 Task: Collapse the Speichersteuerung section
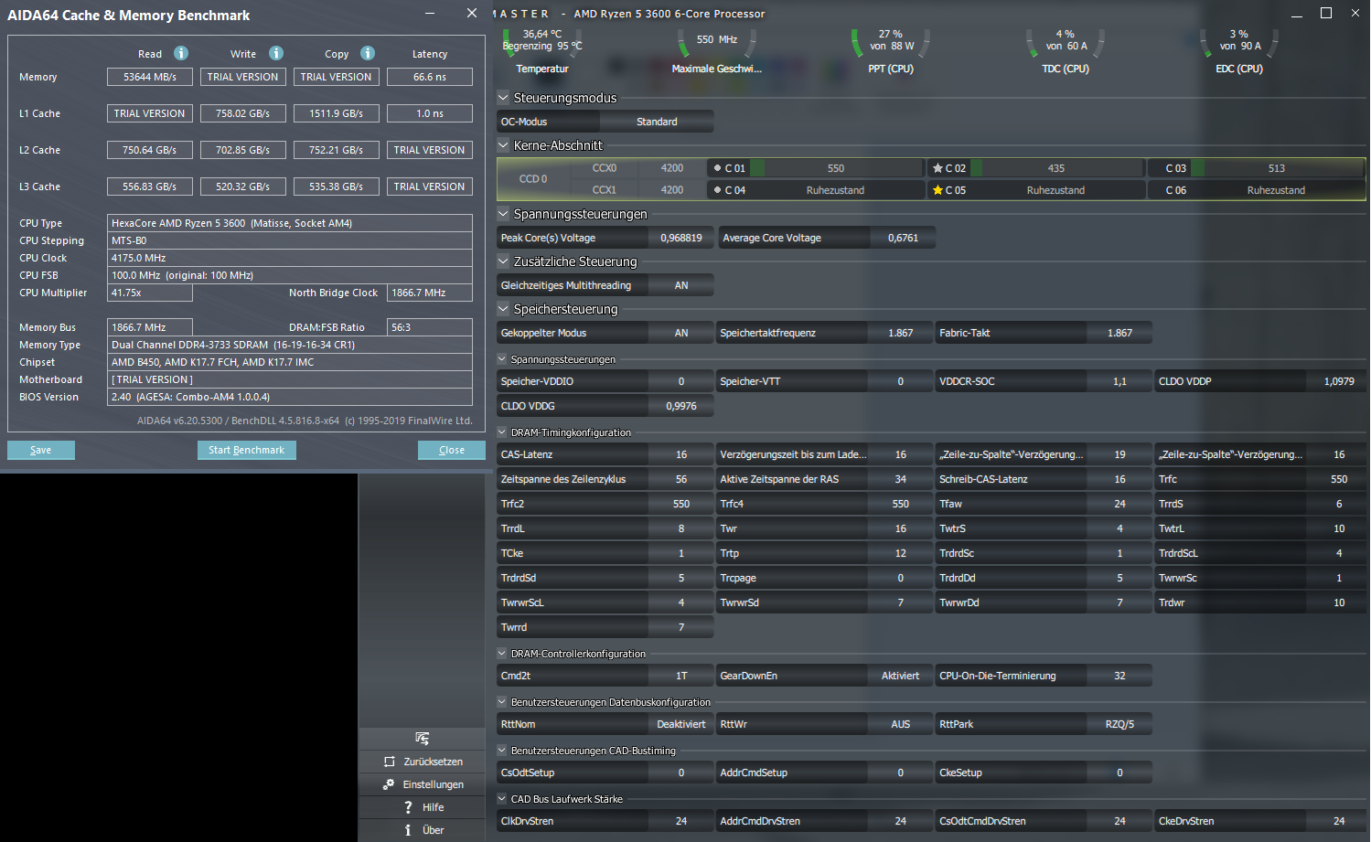(x=503, y=309)
